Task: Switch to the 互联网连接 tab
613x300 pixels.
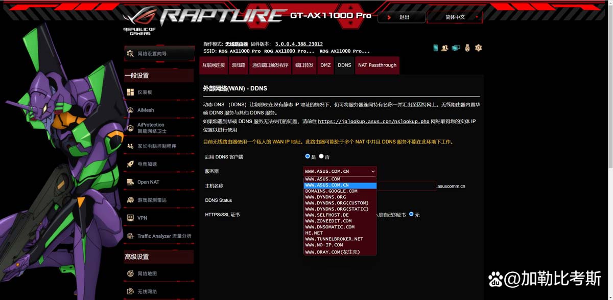Action: [214, 65]
